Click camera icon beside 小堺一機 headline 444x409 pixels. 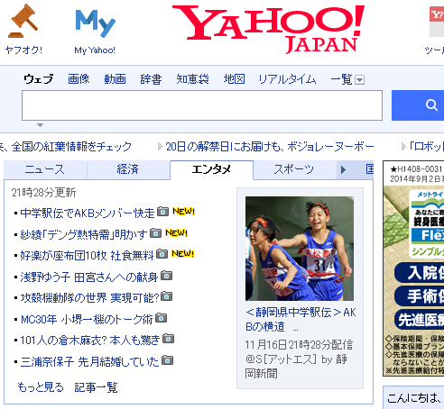tap(162, 317)
